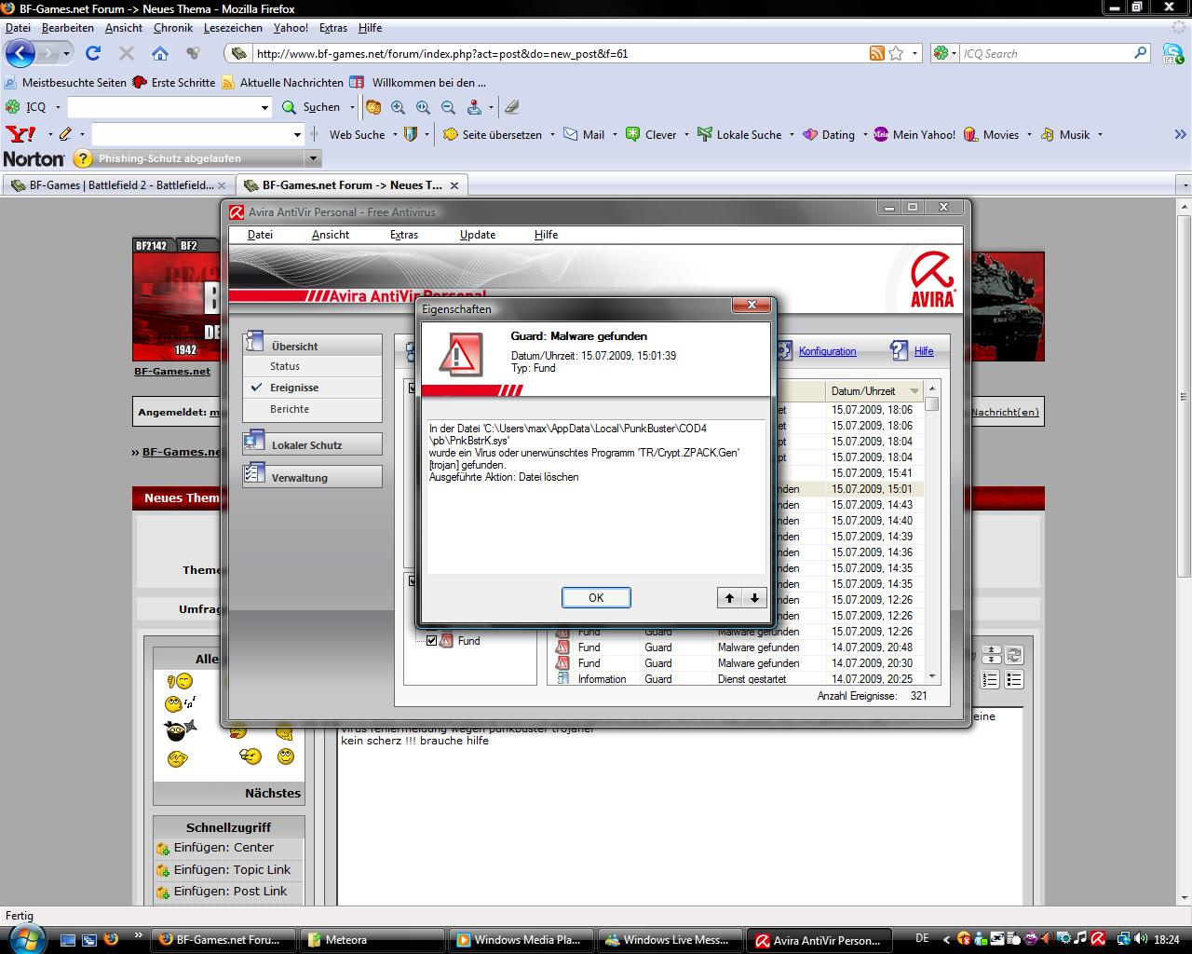The width and height of the screenshot is (1192, 954).
Task: Open Firefox back-forward history dropdown
Action: (x=66, y=54)
